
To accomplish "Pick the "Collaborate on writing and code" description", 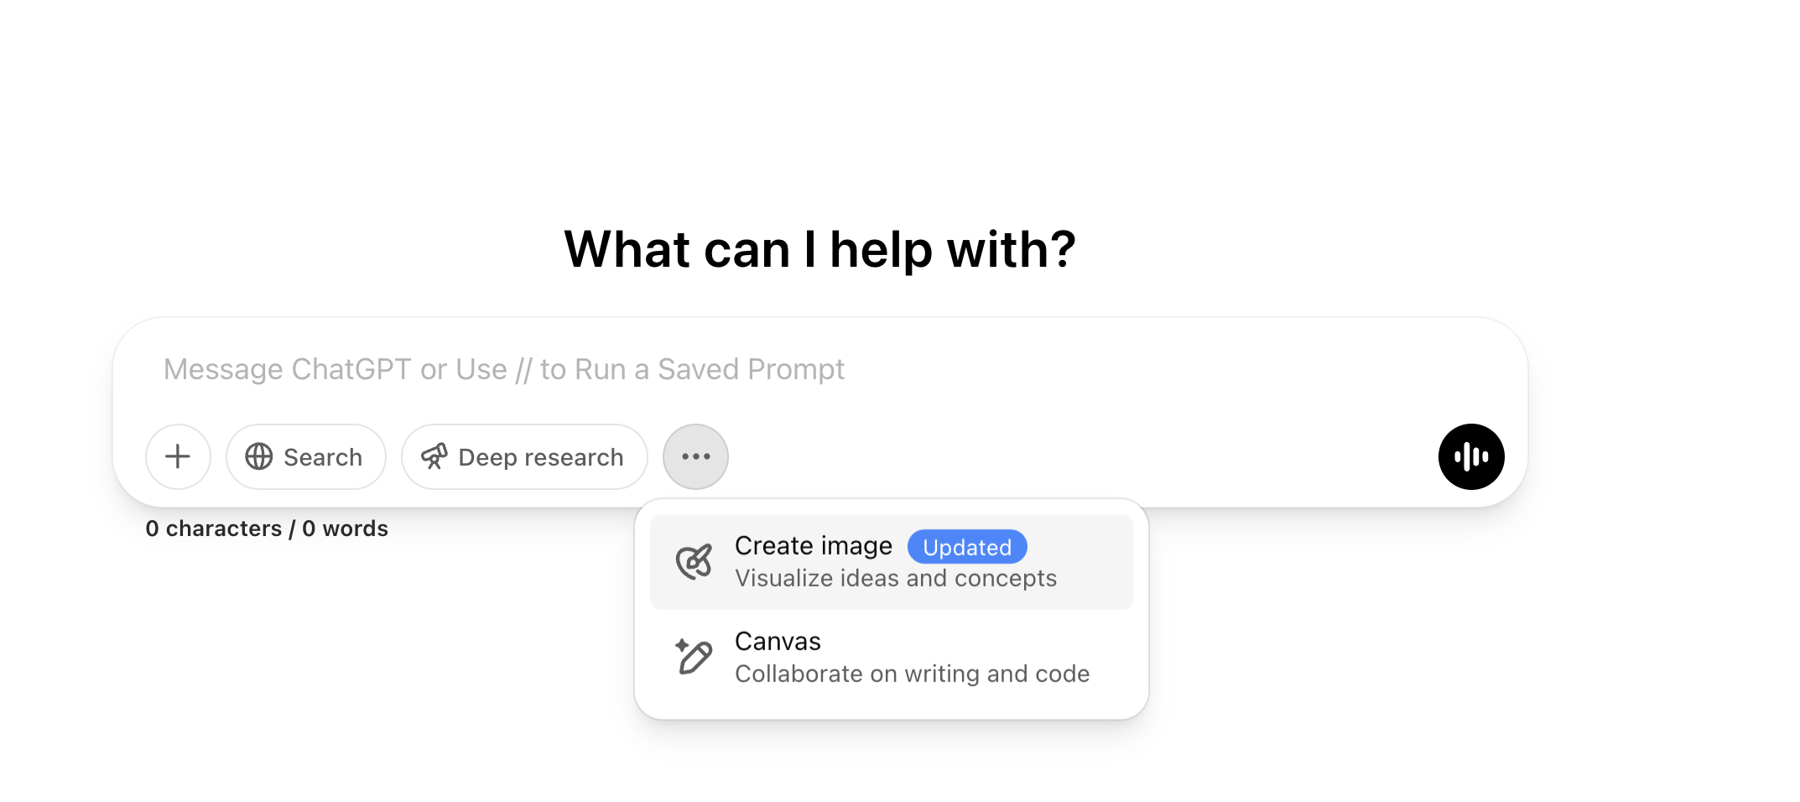I will pyautogui.click(x=912, y=674).
